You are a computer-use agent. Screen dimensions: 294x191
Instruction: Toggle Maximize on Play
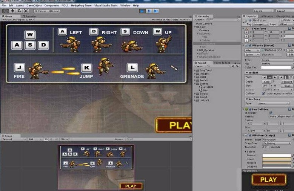[161, 20]
